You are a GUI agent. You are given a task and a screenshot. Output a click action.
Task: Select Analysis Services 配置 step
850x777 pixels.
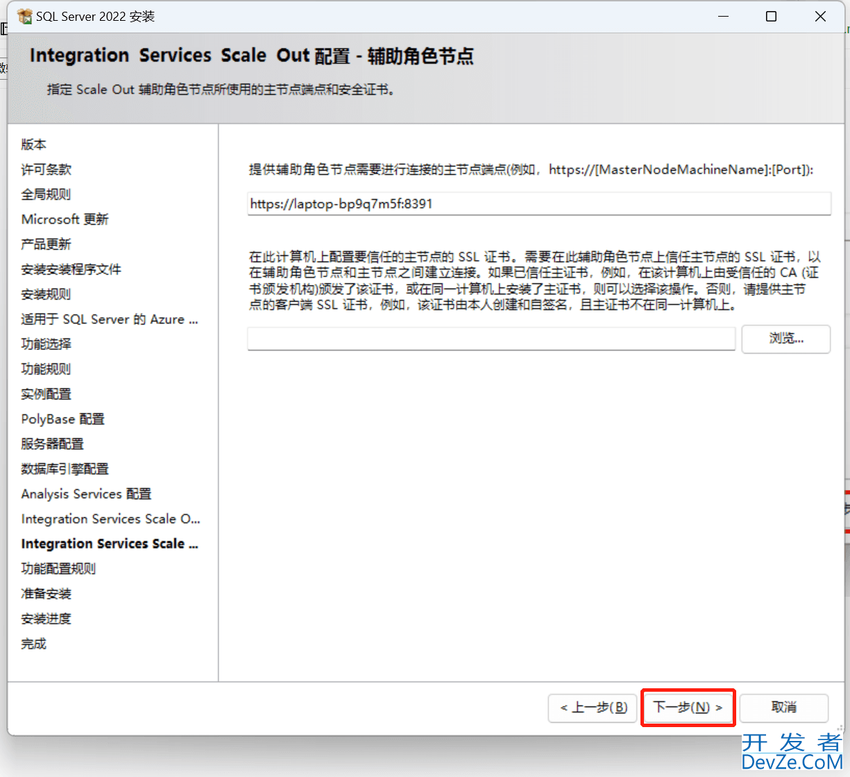(86, 494)
